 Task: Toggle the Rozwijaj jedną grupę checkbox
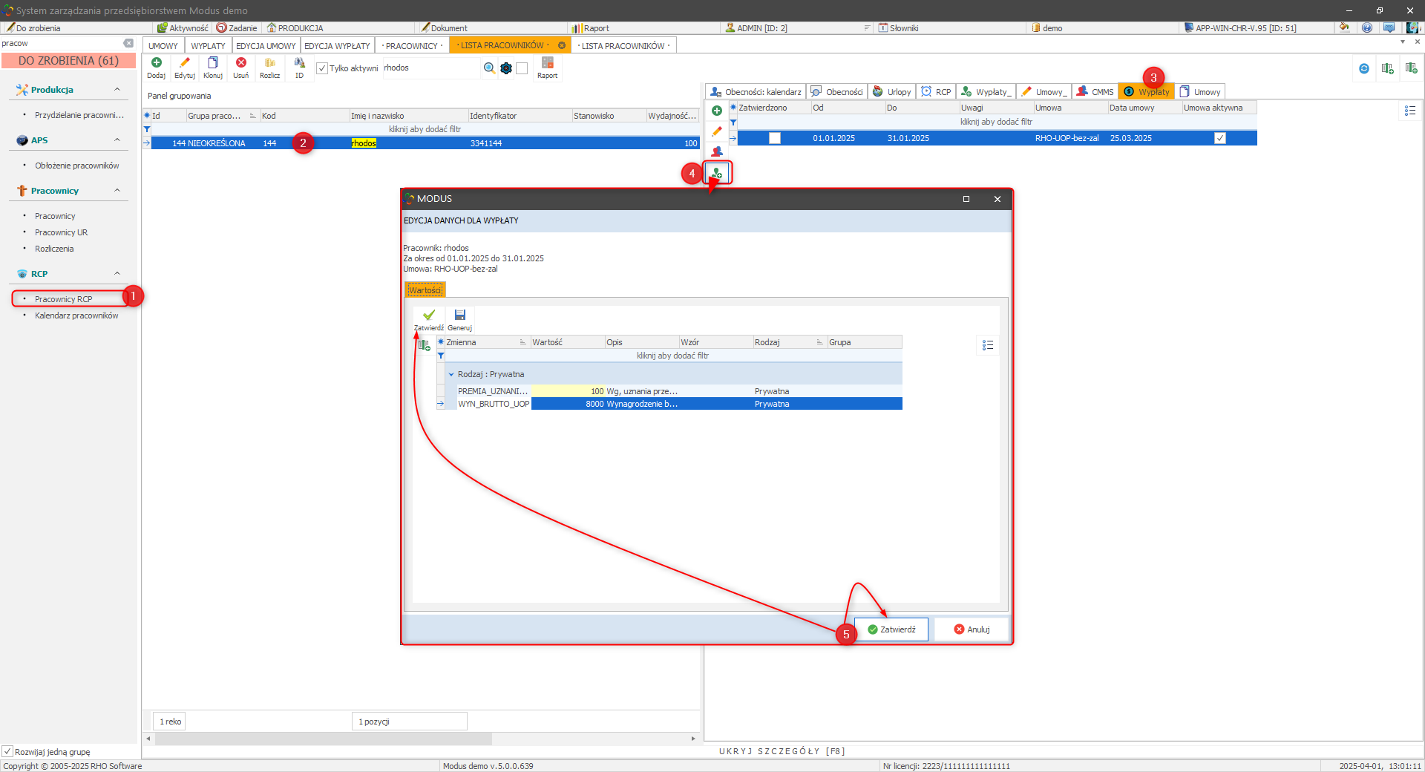(7, 751)
